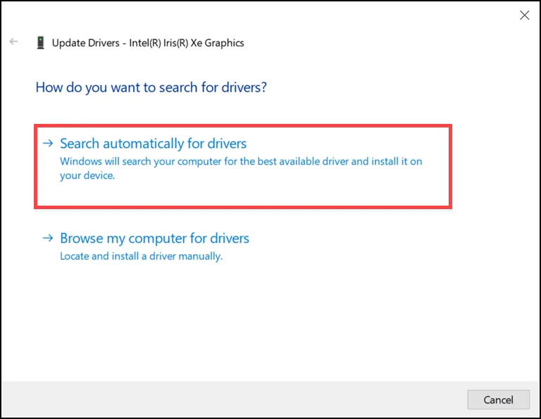Click the 'Update Drivers - Intel(R) Iris(R) Xe Graphics' title

point(148,43)
